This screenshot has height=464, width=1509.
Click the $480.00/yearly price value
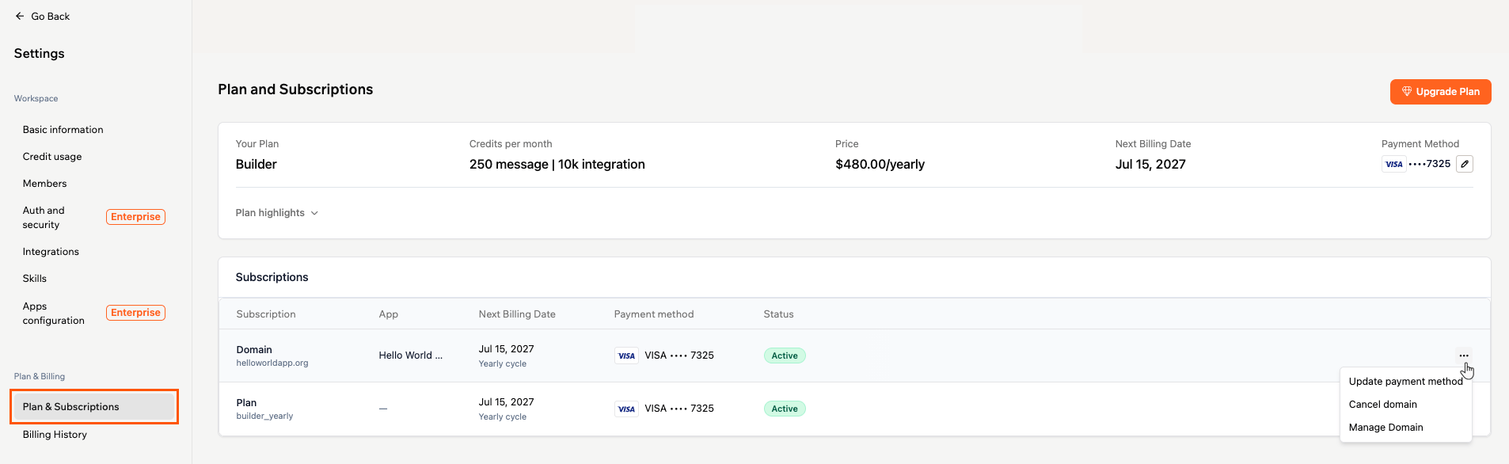point(880,165)
